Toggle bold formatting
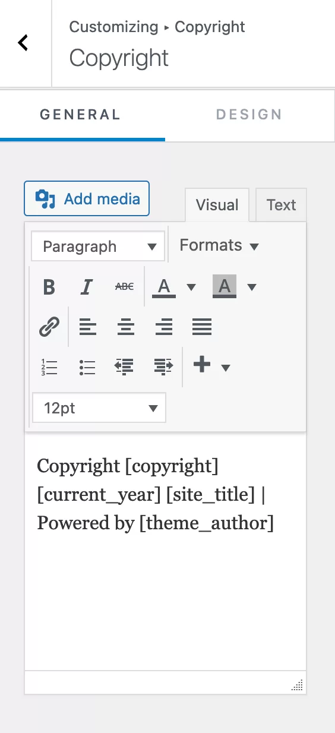The image size is (335, 733). 49,287
